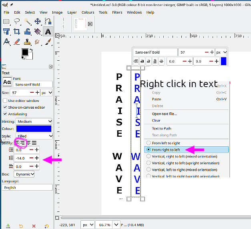Click black foreground colour swatch
Image resolution: width=251 pixels, height=229 pixels.
tap(25, 52)
